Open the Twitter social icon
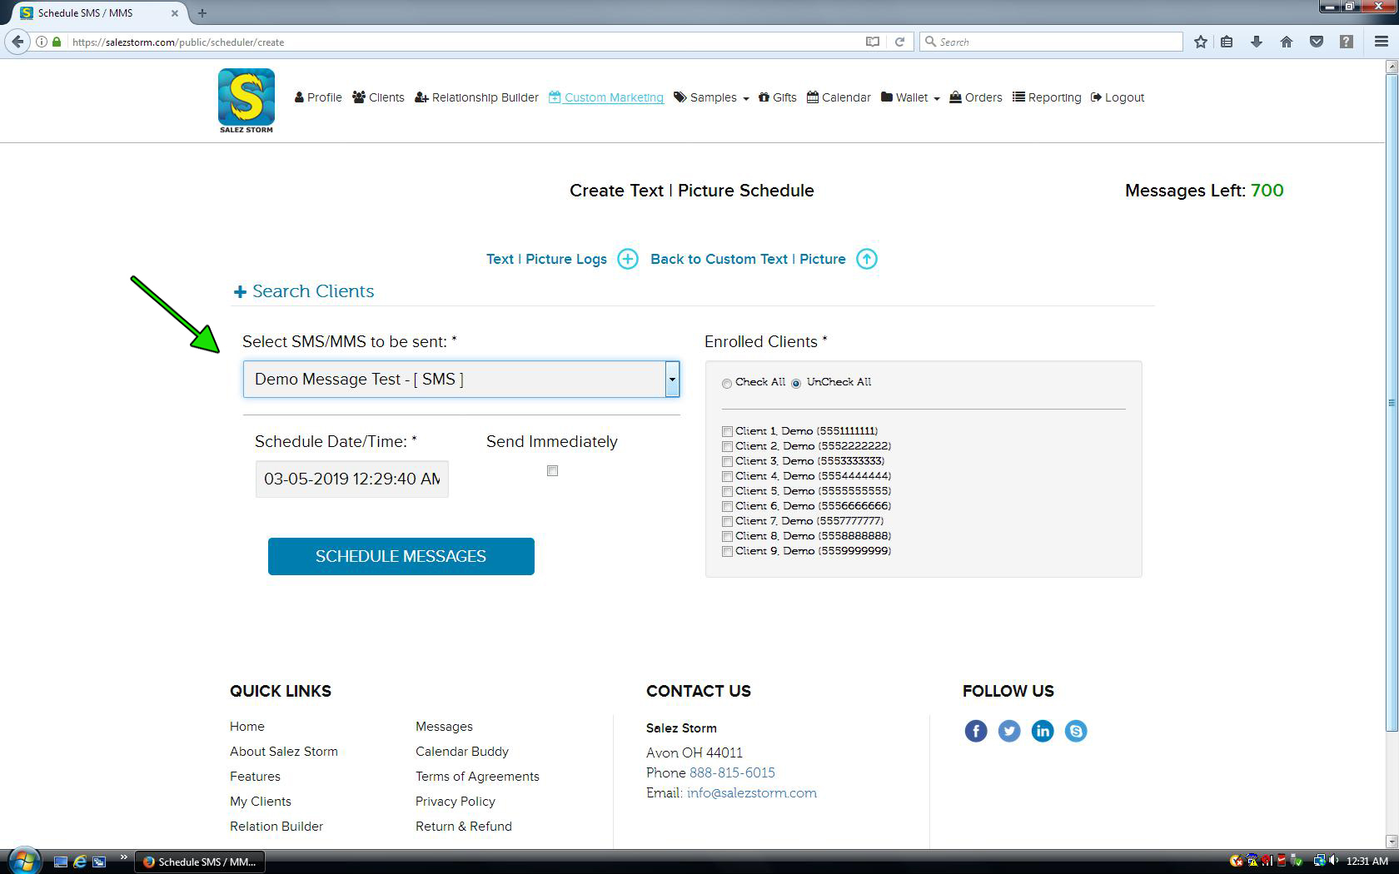 click(x=1009, y=731)
